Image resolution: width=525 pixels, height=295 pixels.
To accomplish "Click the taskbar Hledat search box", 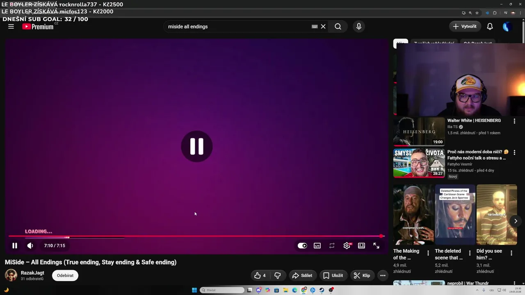I will click(x=222, y=290).
